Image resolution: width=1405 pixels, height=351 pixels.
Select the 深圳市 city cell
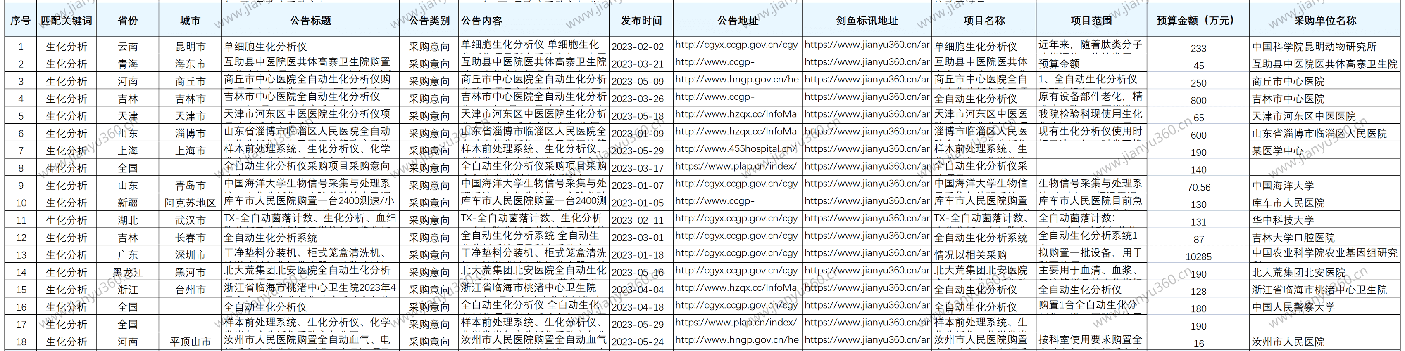pyautogui.click(x=191, y=255)
